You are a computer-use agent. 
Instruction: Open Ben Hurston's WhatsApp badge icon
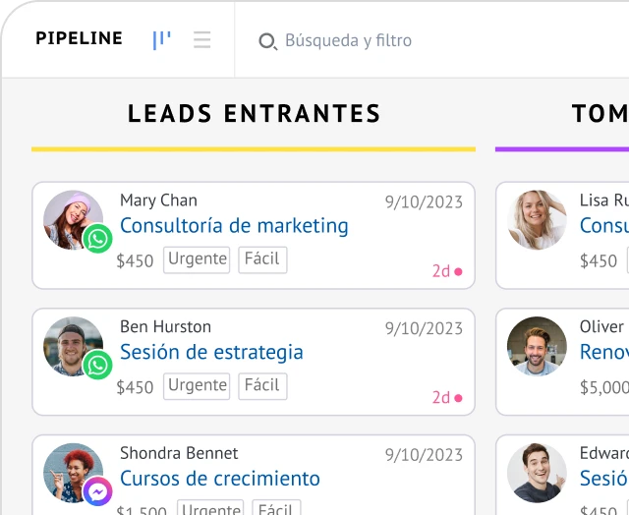point(97,365)
